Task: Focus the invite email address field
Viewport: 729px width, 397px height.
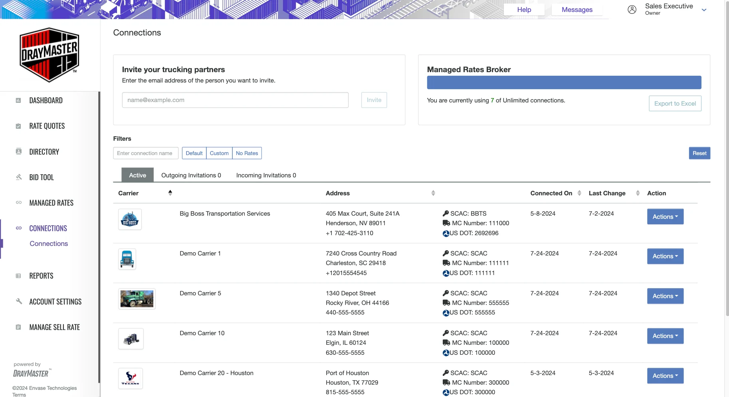Action: (235, 100)
